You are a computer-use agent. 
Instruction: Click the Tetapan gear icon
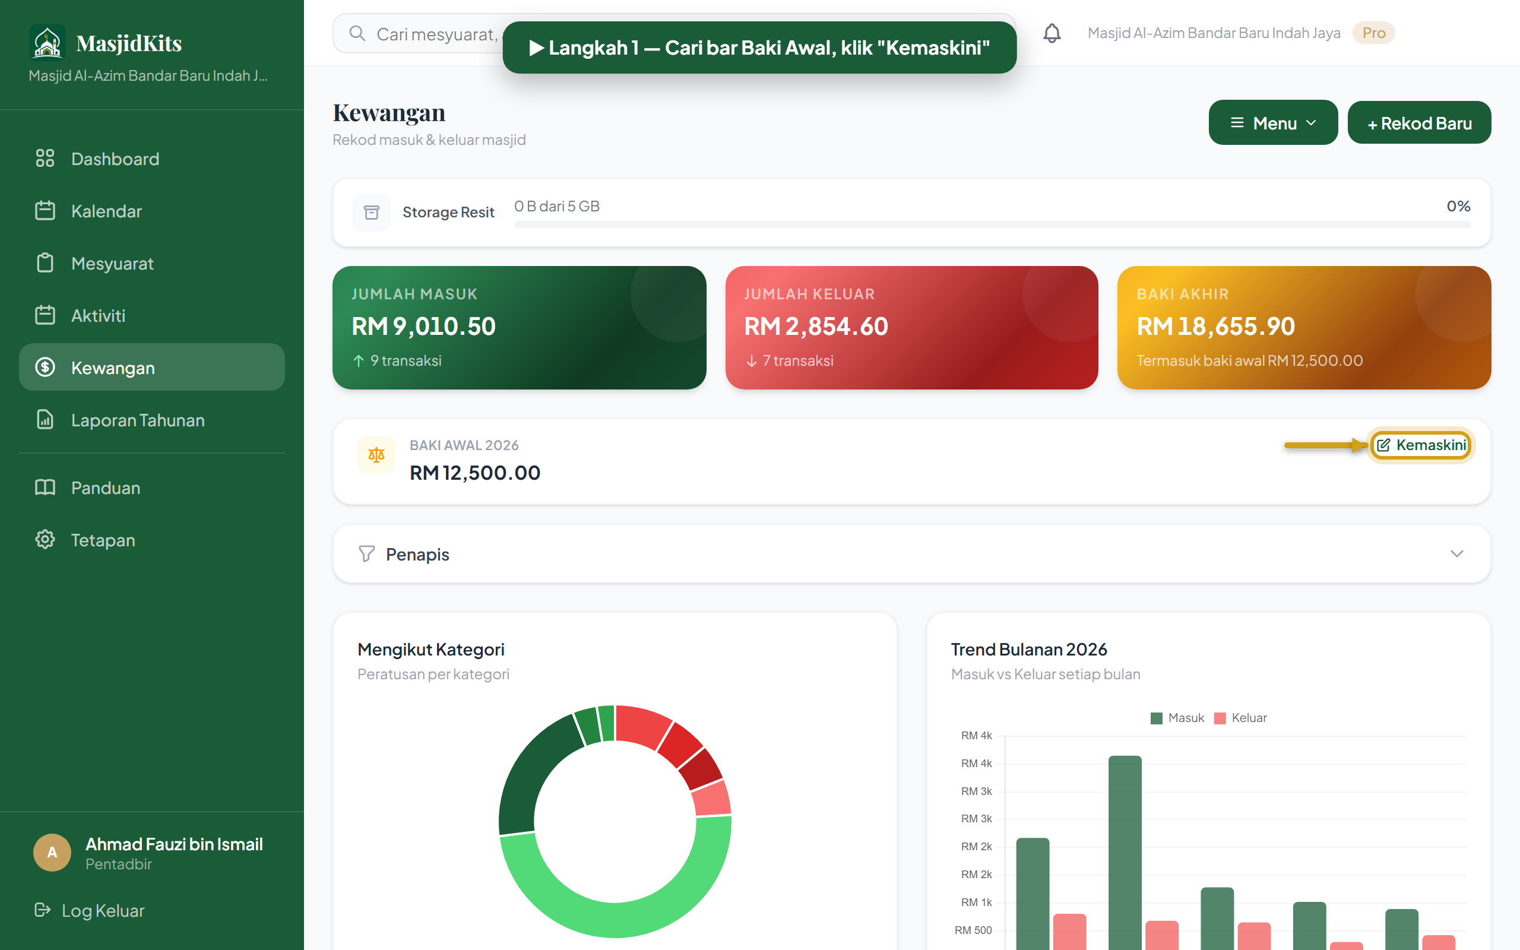pos(45,539)
